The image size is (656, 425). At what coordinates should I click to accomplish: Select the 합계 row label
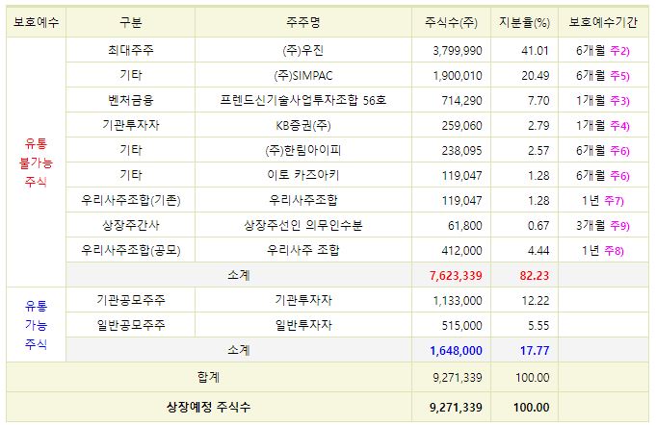tap(208, 378)
